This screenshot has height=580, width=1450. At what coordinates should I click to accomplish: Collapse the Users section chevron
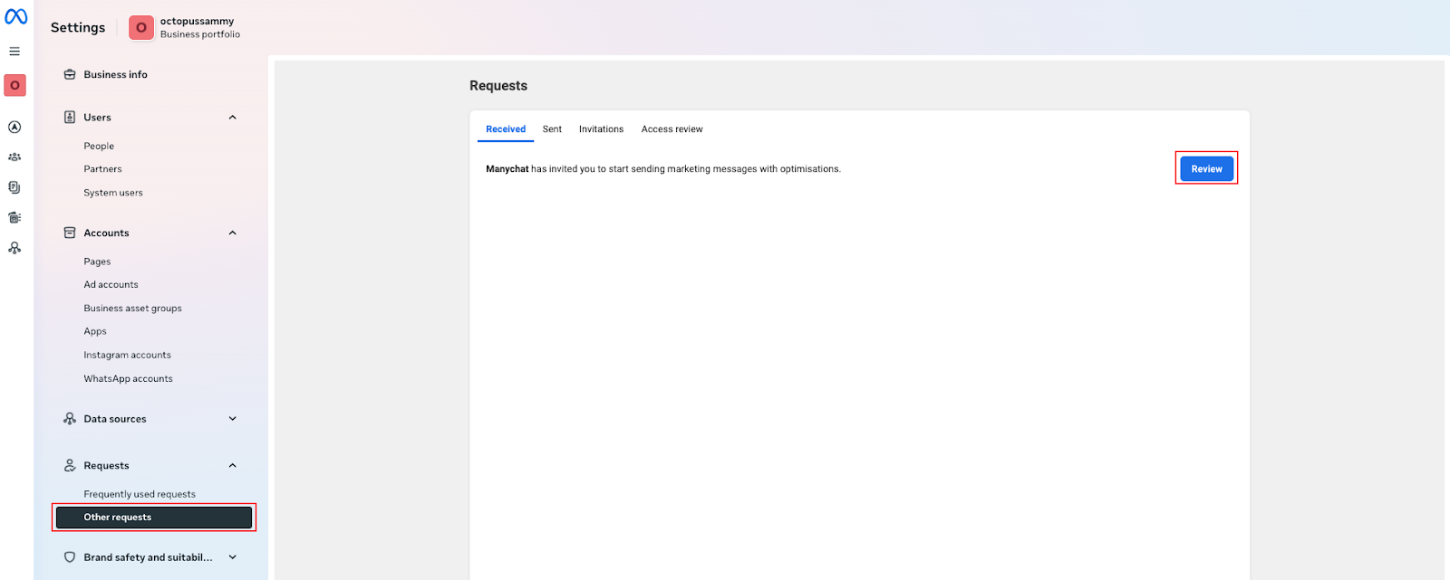click(233, 117)
